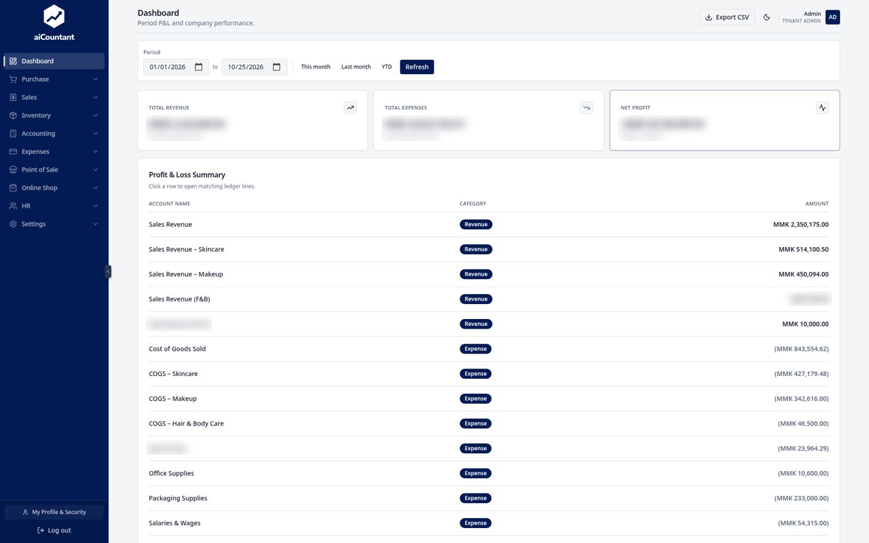Click the Refresh button
Screen dimensions: 869x543
pos(417,67)
